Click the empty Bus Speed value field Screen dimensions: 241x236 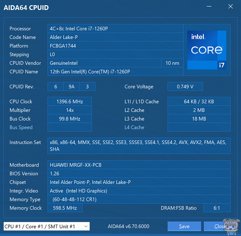[x=70, y=127]
